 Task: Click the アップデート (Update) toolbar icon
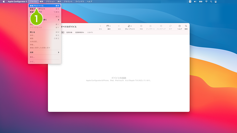[x=150, y=26]
